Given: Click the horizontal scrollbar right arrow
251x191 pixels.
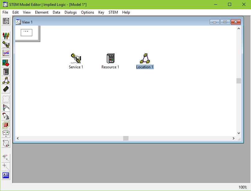Looking at the screenshot, I should tap(234, 138).
